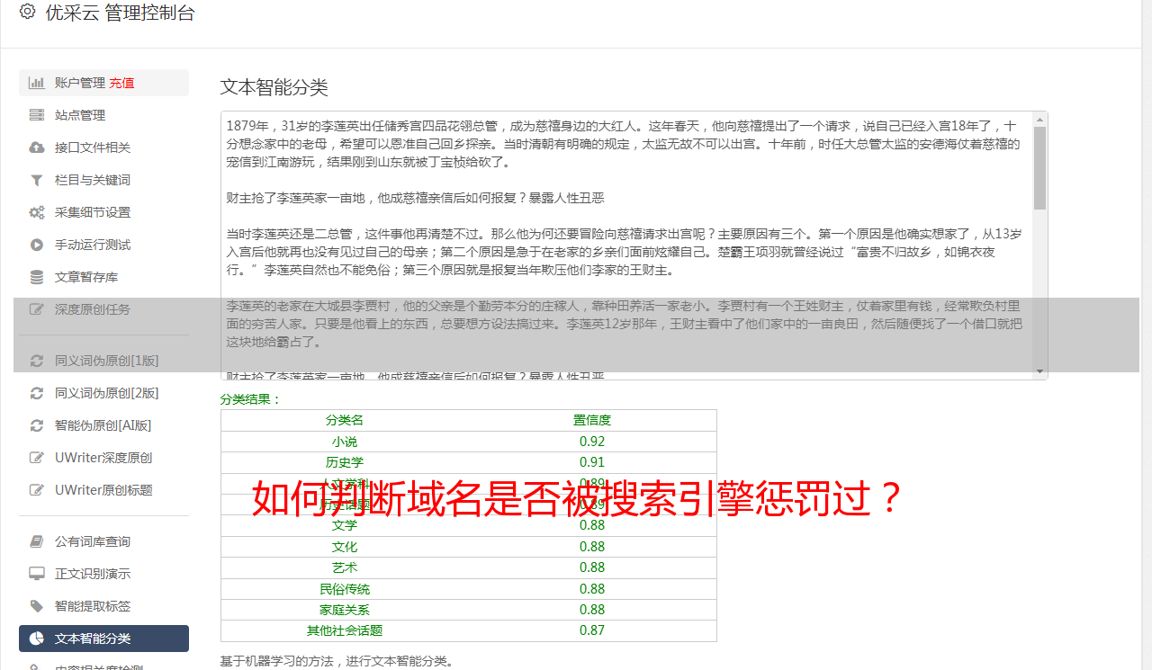This screenshot has width=1152, height=670.
Task: Select the 文化 category cell
Action: [345, 547]
